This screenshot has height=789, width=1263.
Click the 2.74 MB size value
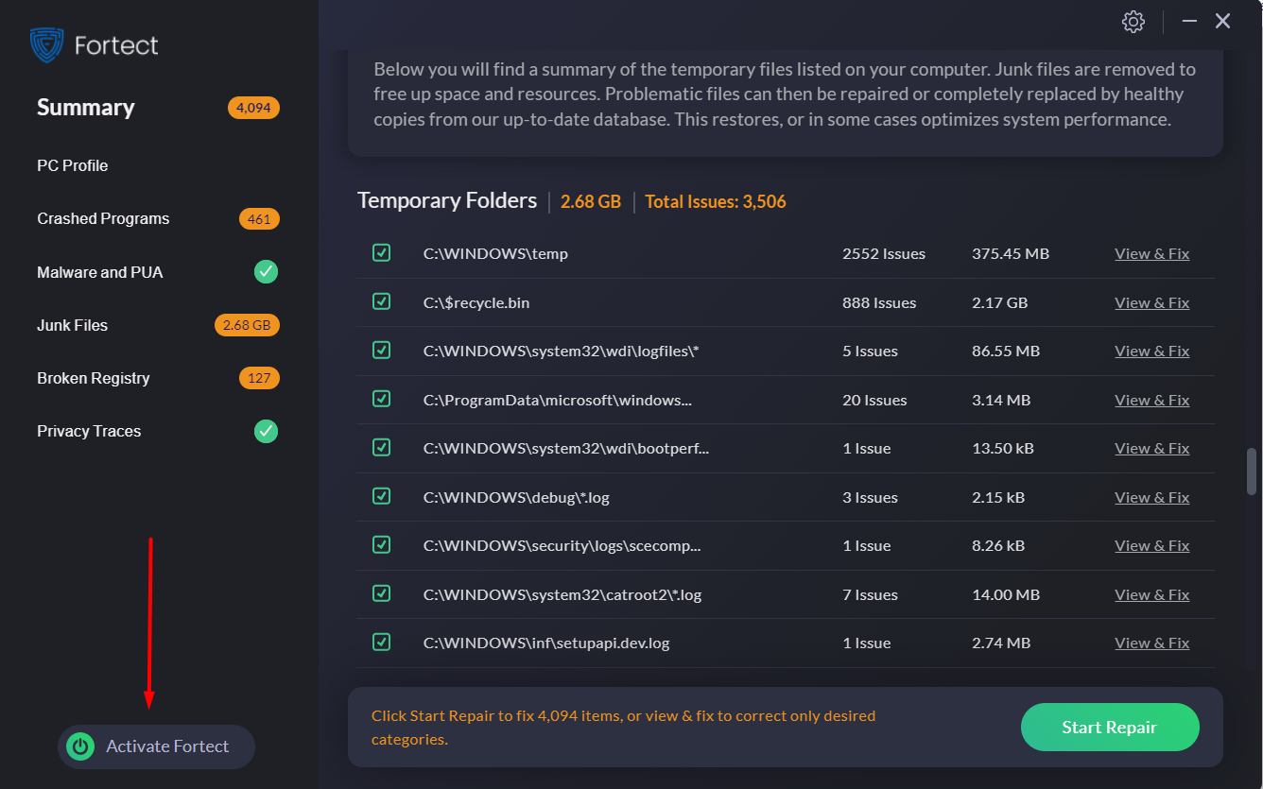click(x=1001, y=643)
